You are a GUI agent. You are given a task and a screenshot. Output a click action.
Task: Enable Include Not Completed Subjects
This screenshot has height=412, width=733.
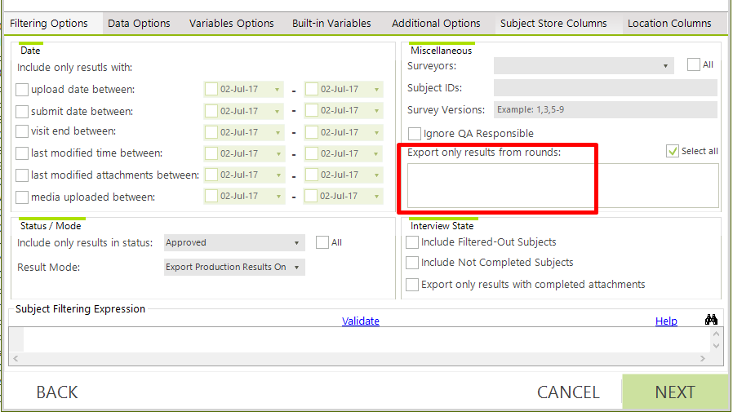tap(412, 263)
